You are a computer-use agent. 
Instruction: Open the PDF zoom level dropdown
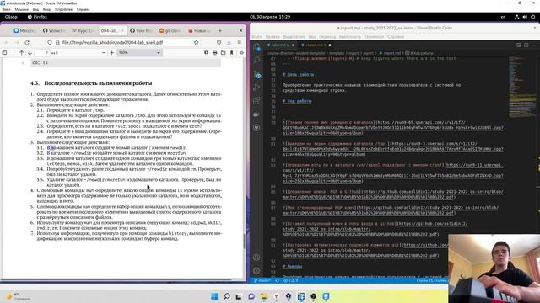pyautogui.click(x=139, y=53)
